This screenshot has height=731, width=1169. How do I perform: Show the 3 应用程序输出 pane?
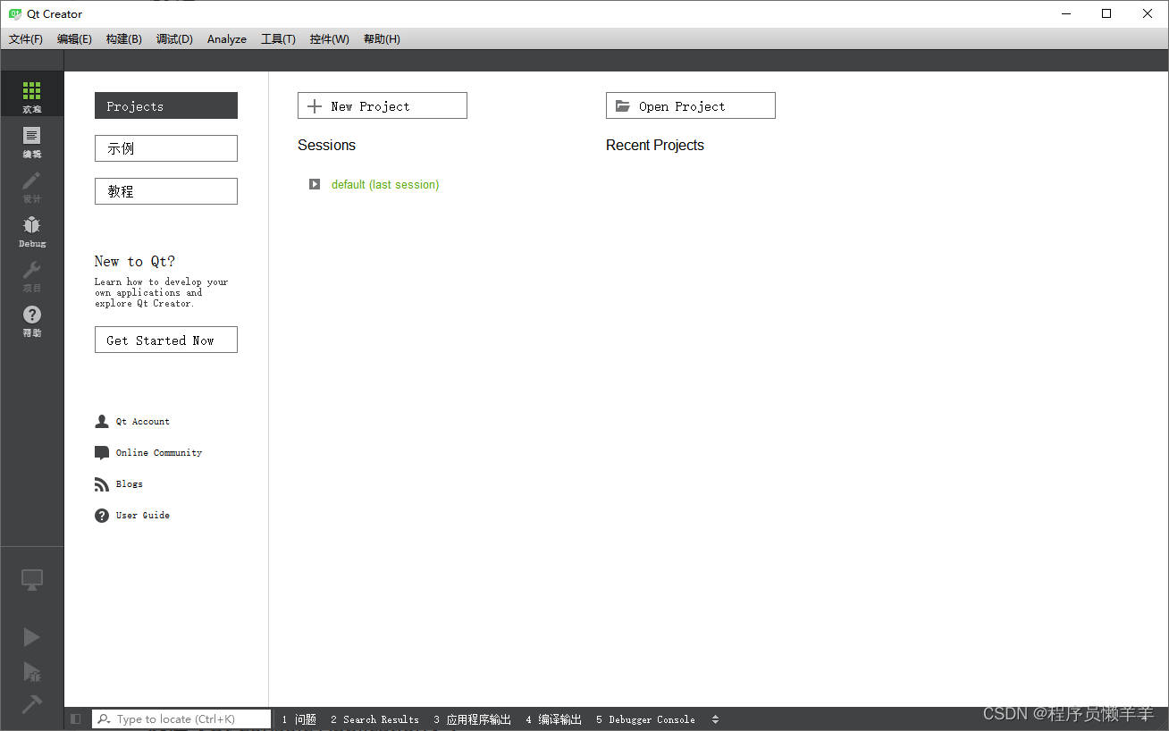point(473,719)
